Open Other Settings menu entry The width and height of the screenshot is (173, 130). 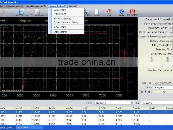tap(61, 32)
